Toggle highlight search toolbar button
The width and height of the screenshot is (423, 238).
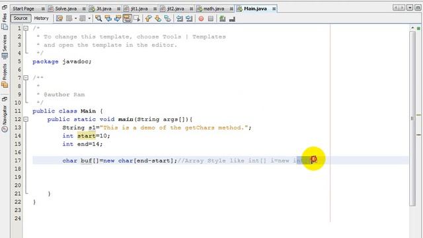(x=127, y=19)
